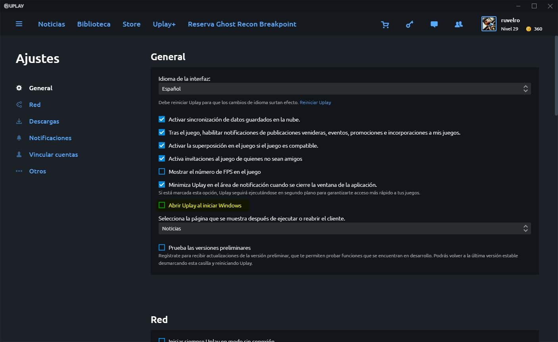This screenshot has width=558, height=342.
Task: Close the Uplay window
Action: click(x=550, y=6)
